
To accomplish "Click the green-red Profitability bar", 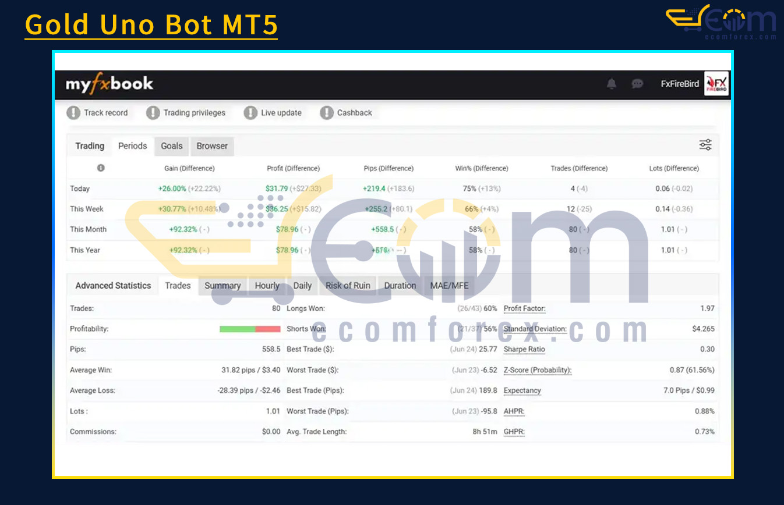I will [250, 329].
